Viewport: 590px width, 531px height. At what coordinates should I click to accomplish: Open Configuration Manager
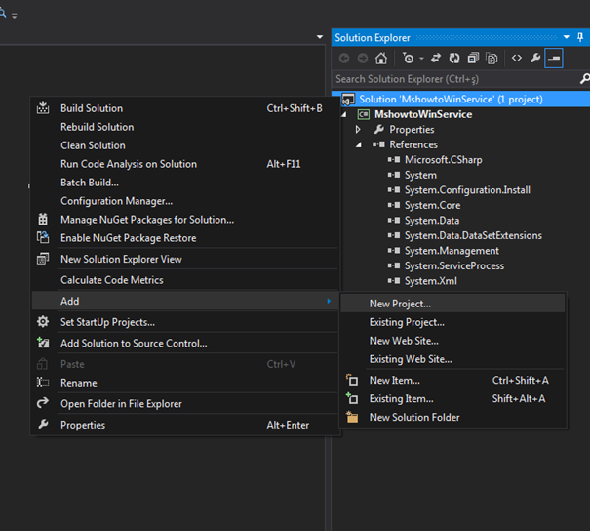[x=184, y=201]
